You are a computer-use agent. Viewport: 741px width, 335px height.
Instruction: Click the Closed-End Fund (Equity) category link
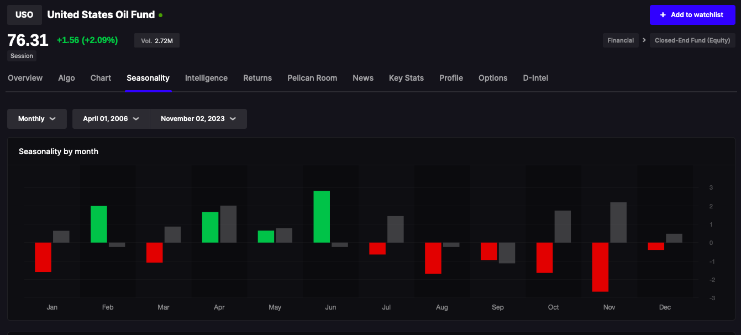pyautogui.click(x=692, y=40)
